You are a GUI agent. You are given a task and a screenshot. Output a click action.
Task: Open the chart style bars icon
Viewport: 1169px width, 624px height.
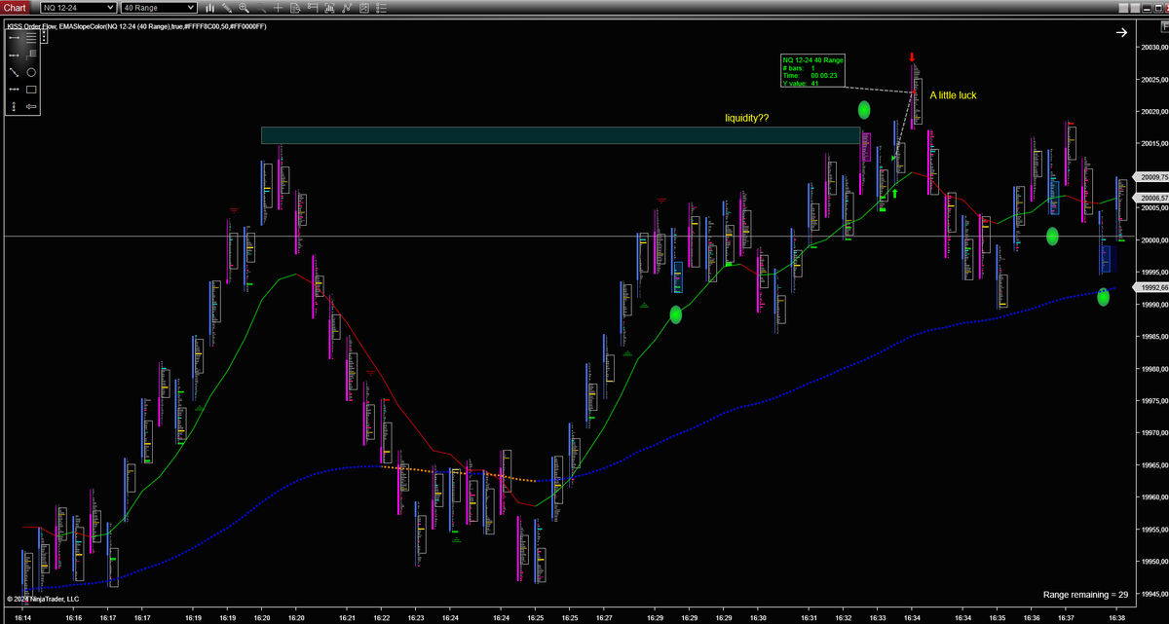coord(209,8)
